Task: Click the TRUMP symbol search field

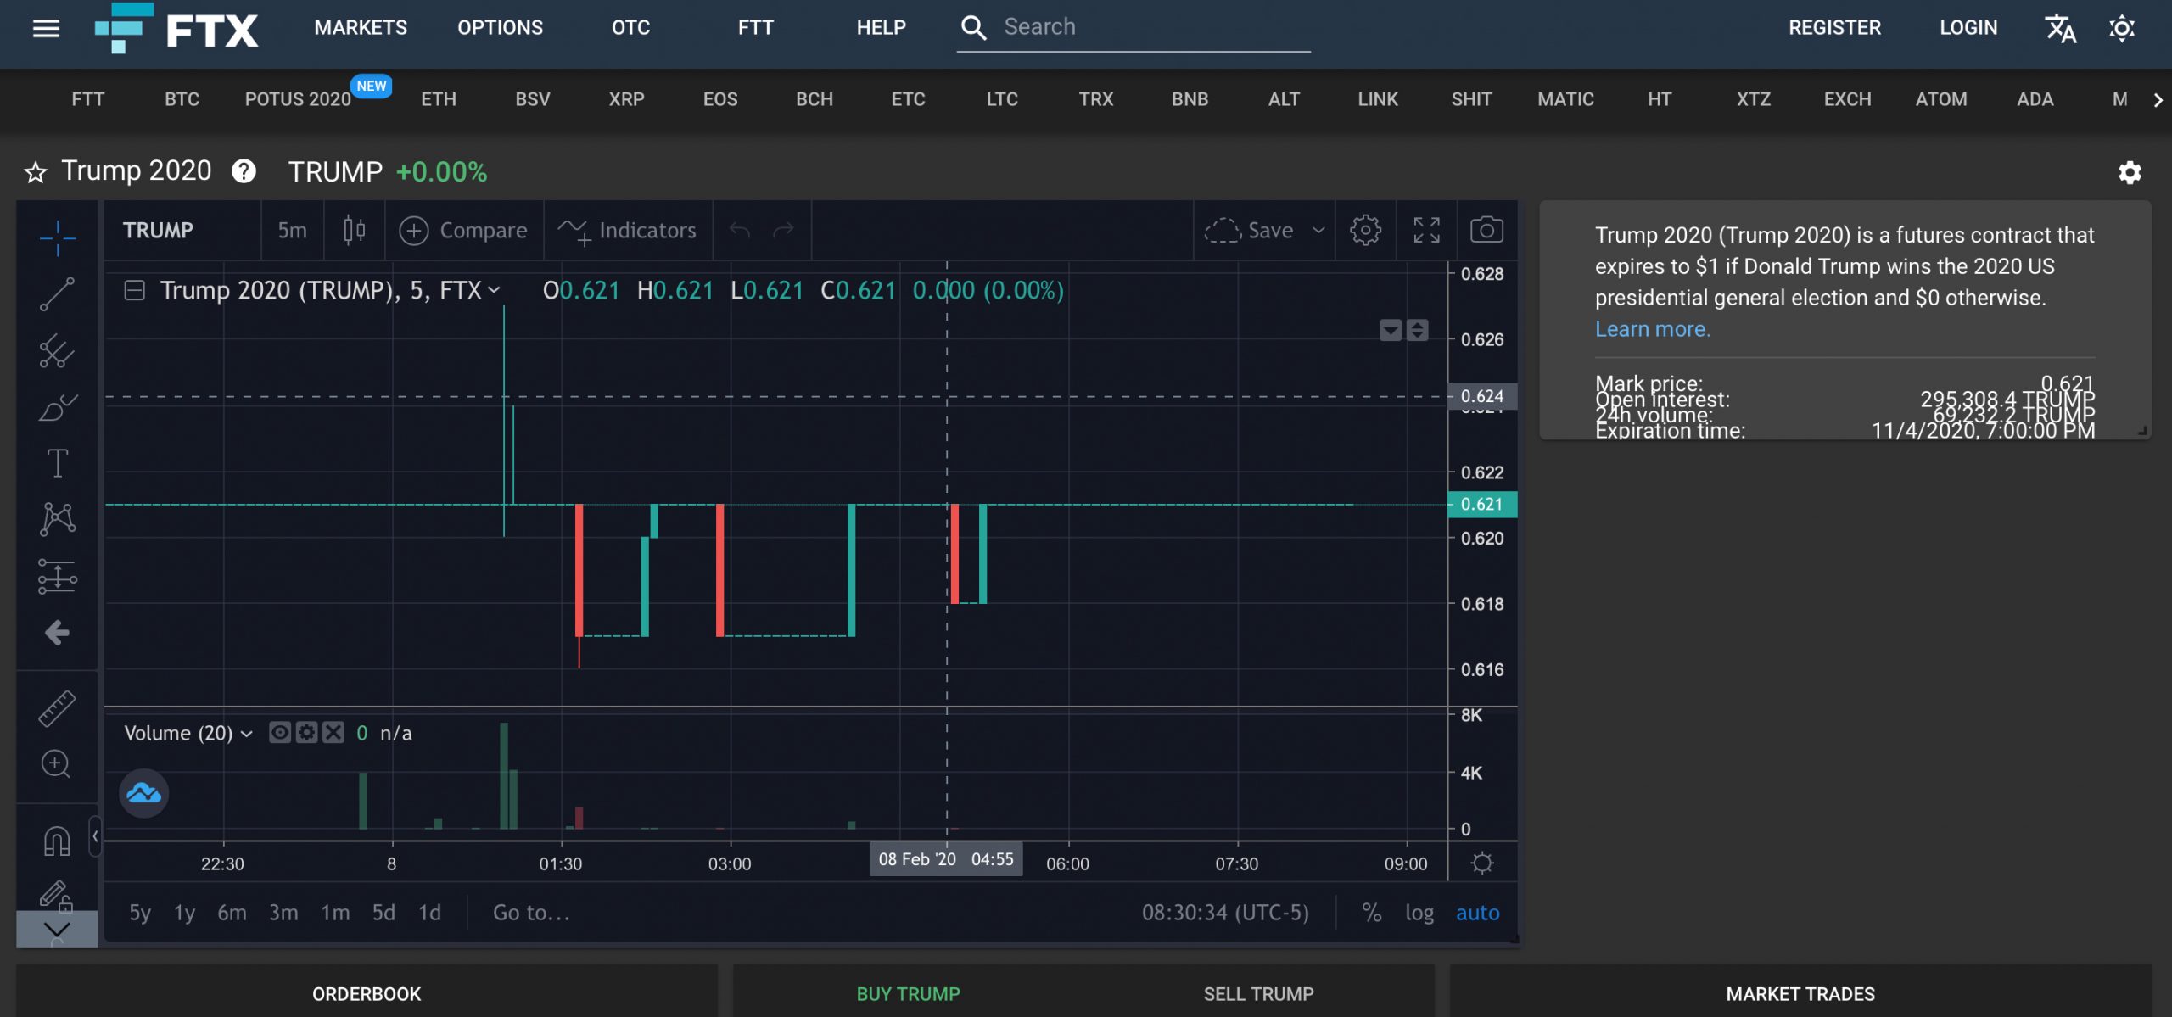Action: click(182, 230)
